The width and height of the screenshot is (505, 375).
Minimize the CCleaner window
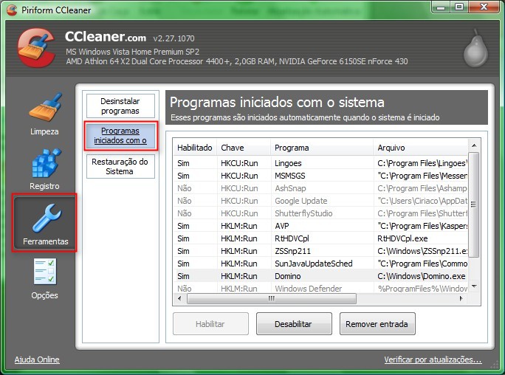click(x=441, y=7)
